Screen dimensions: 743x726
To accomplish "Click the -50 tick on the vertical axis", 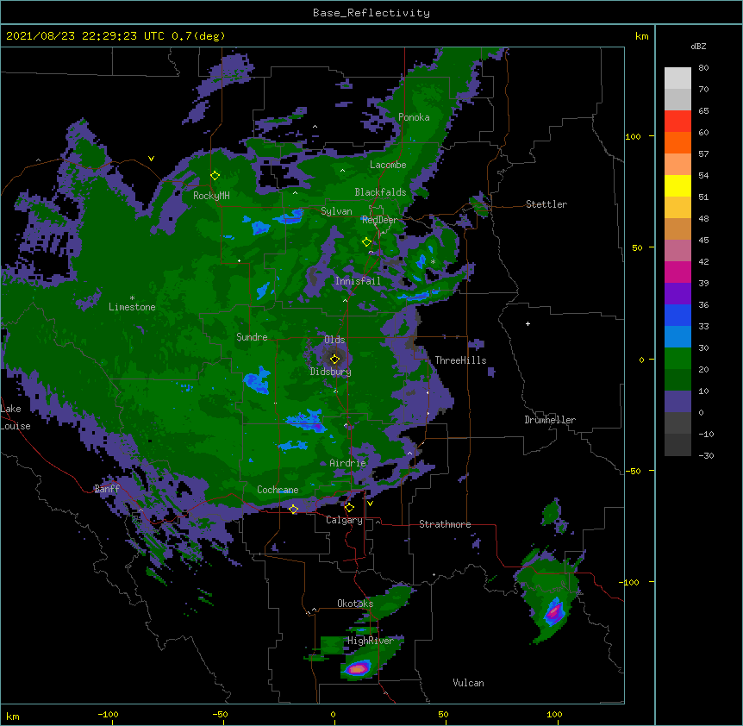I will pos(633,471).
